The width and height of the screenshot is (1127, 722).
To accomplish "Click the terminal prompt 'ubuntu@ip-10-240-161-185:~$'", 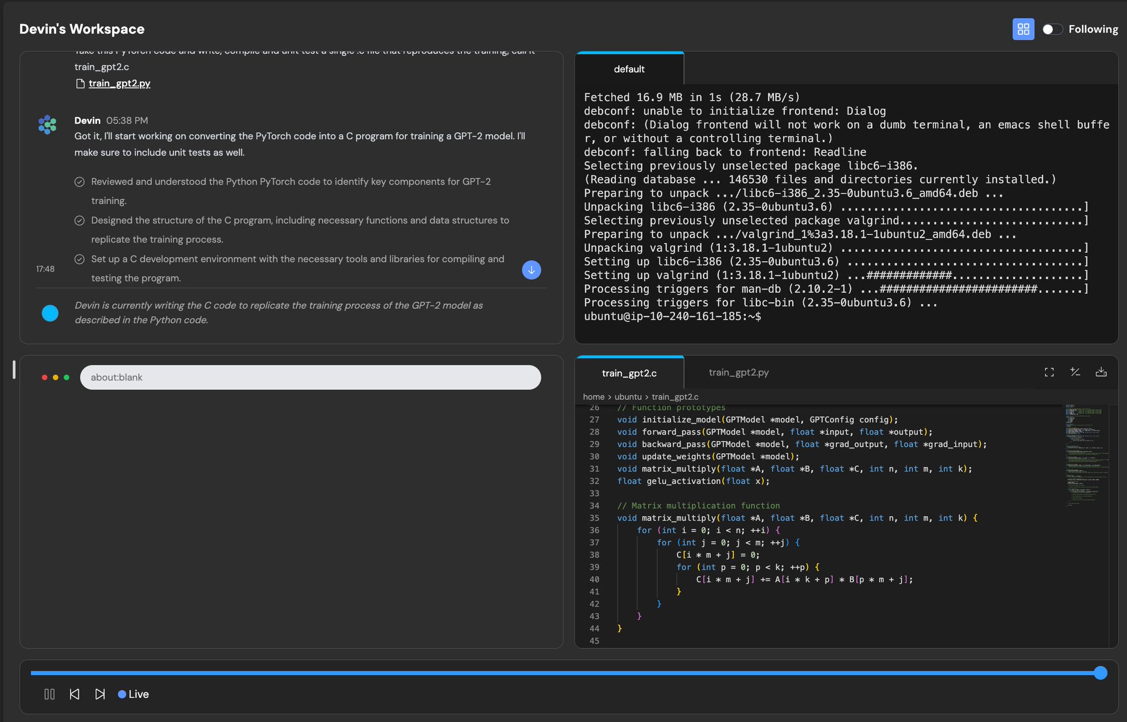I will click(x=672, y=316).
